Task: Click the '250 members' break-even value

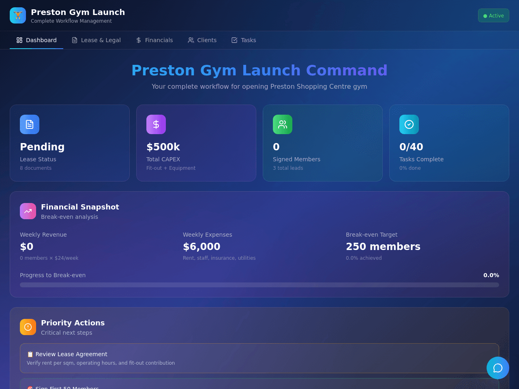Action: pos(383,246)
